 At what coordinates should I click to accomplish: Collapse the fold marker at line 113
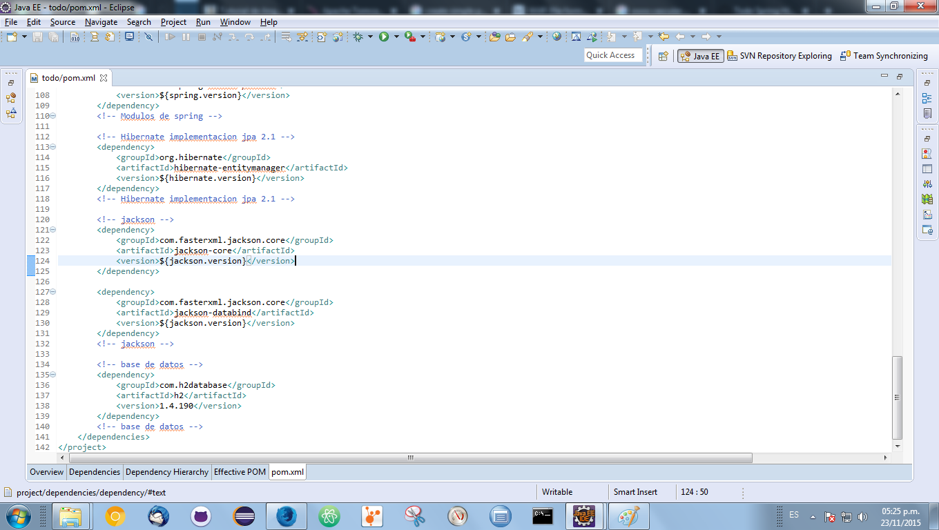click(x=54, y=147)
